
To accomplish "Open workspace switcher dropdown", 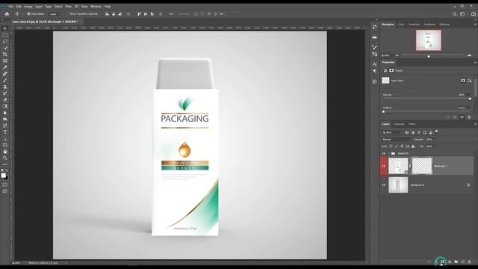I will [x=464, y=14].
